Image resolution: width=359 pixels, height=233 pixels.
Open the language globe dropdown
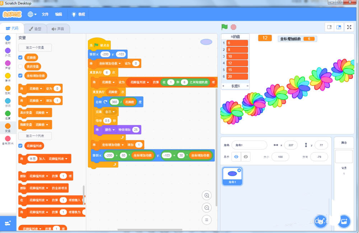click(x=32, y=14)
